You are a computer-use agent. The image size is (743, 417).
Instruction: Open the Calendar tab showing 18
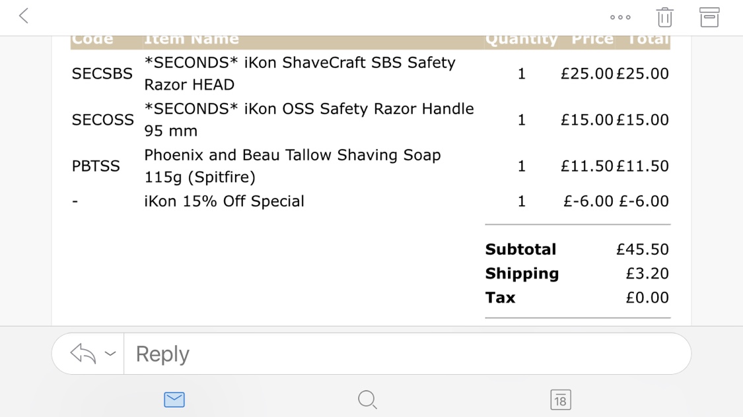pyautogui.click(x=561, y=400)
